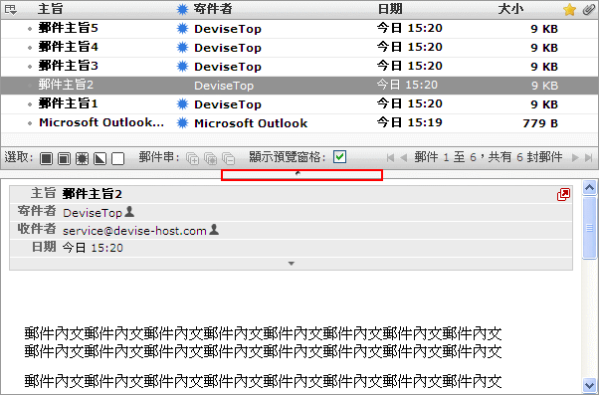
Task: Open the list options icon in the header's left corner
Action: 11,9
